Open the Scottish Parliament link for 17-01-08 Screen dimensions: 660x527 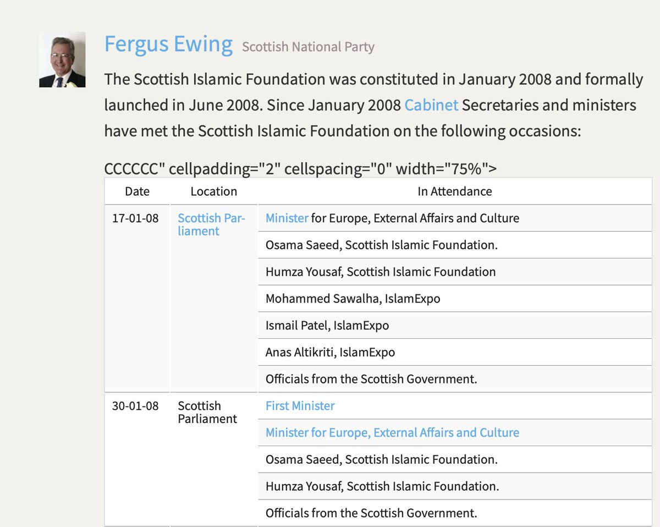pyautogui.click(x=211, y=224)
